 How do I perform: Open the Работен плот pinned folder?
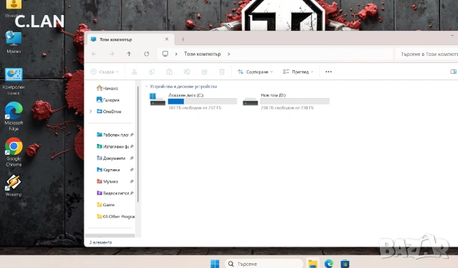coord(113,135)
